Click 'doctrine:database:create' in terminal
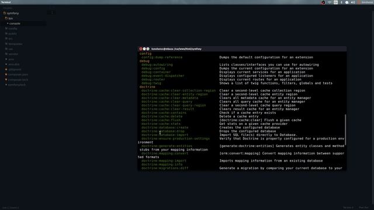 pos(165,128)
